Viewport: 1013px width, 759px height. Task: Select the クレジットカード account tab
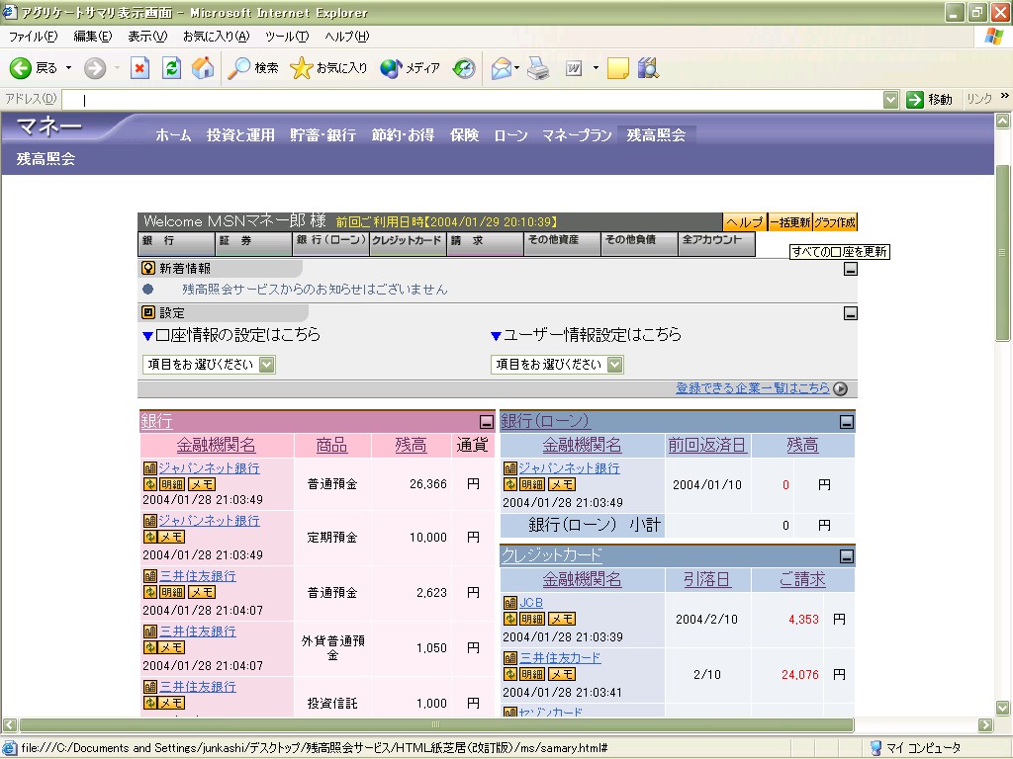coord(408,244)
